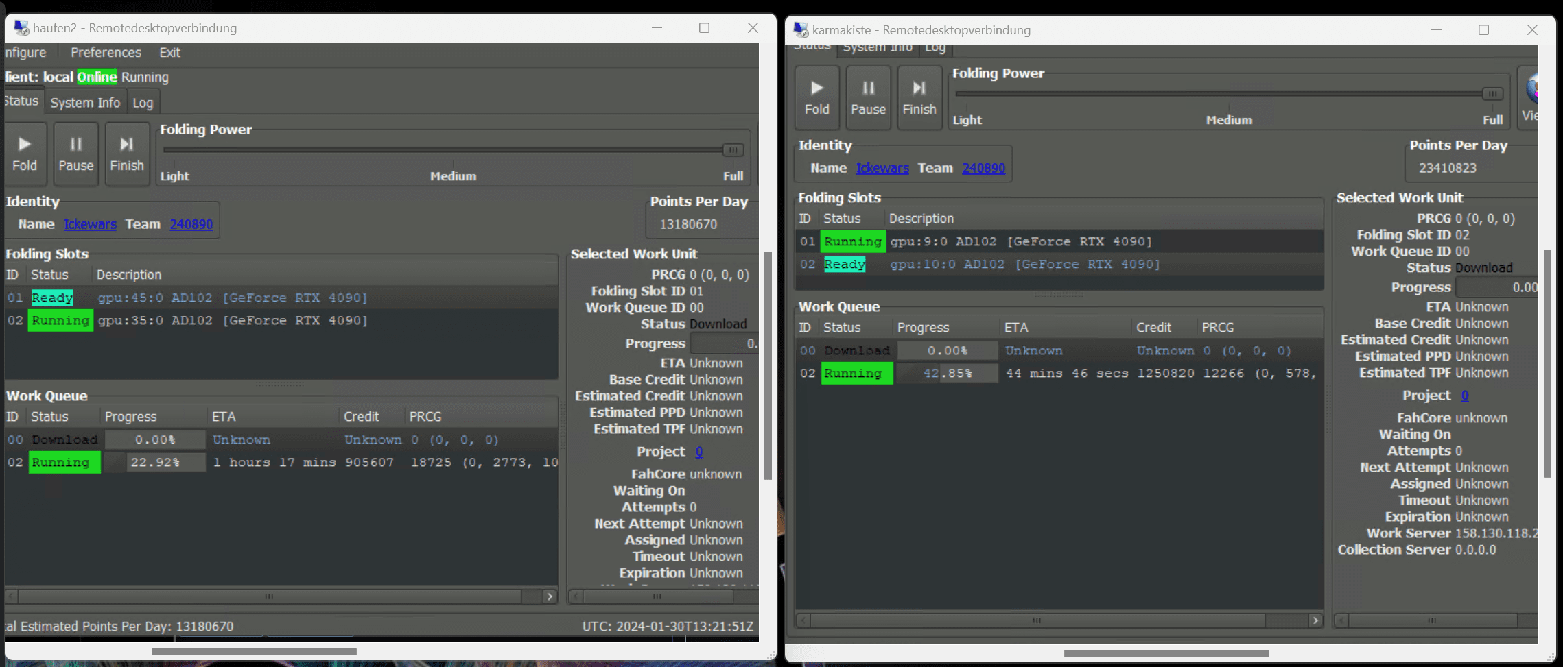The image size is (1563, 667).
Task: Click vertical scrollbar of karmakiste remote desktop
Action: pyautogui.click(x=1547, y=363)
